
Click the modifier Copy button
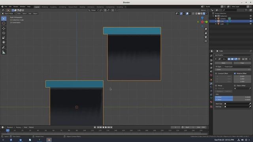[242, 63]
